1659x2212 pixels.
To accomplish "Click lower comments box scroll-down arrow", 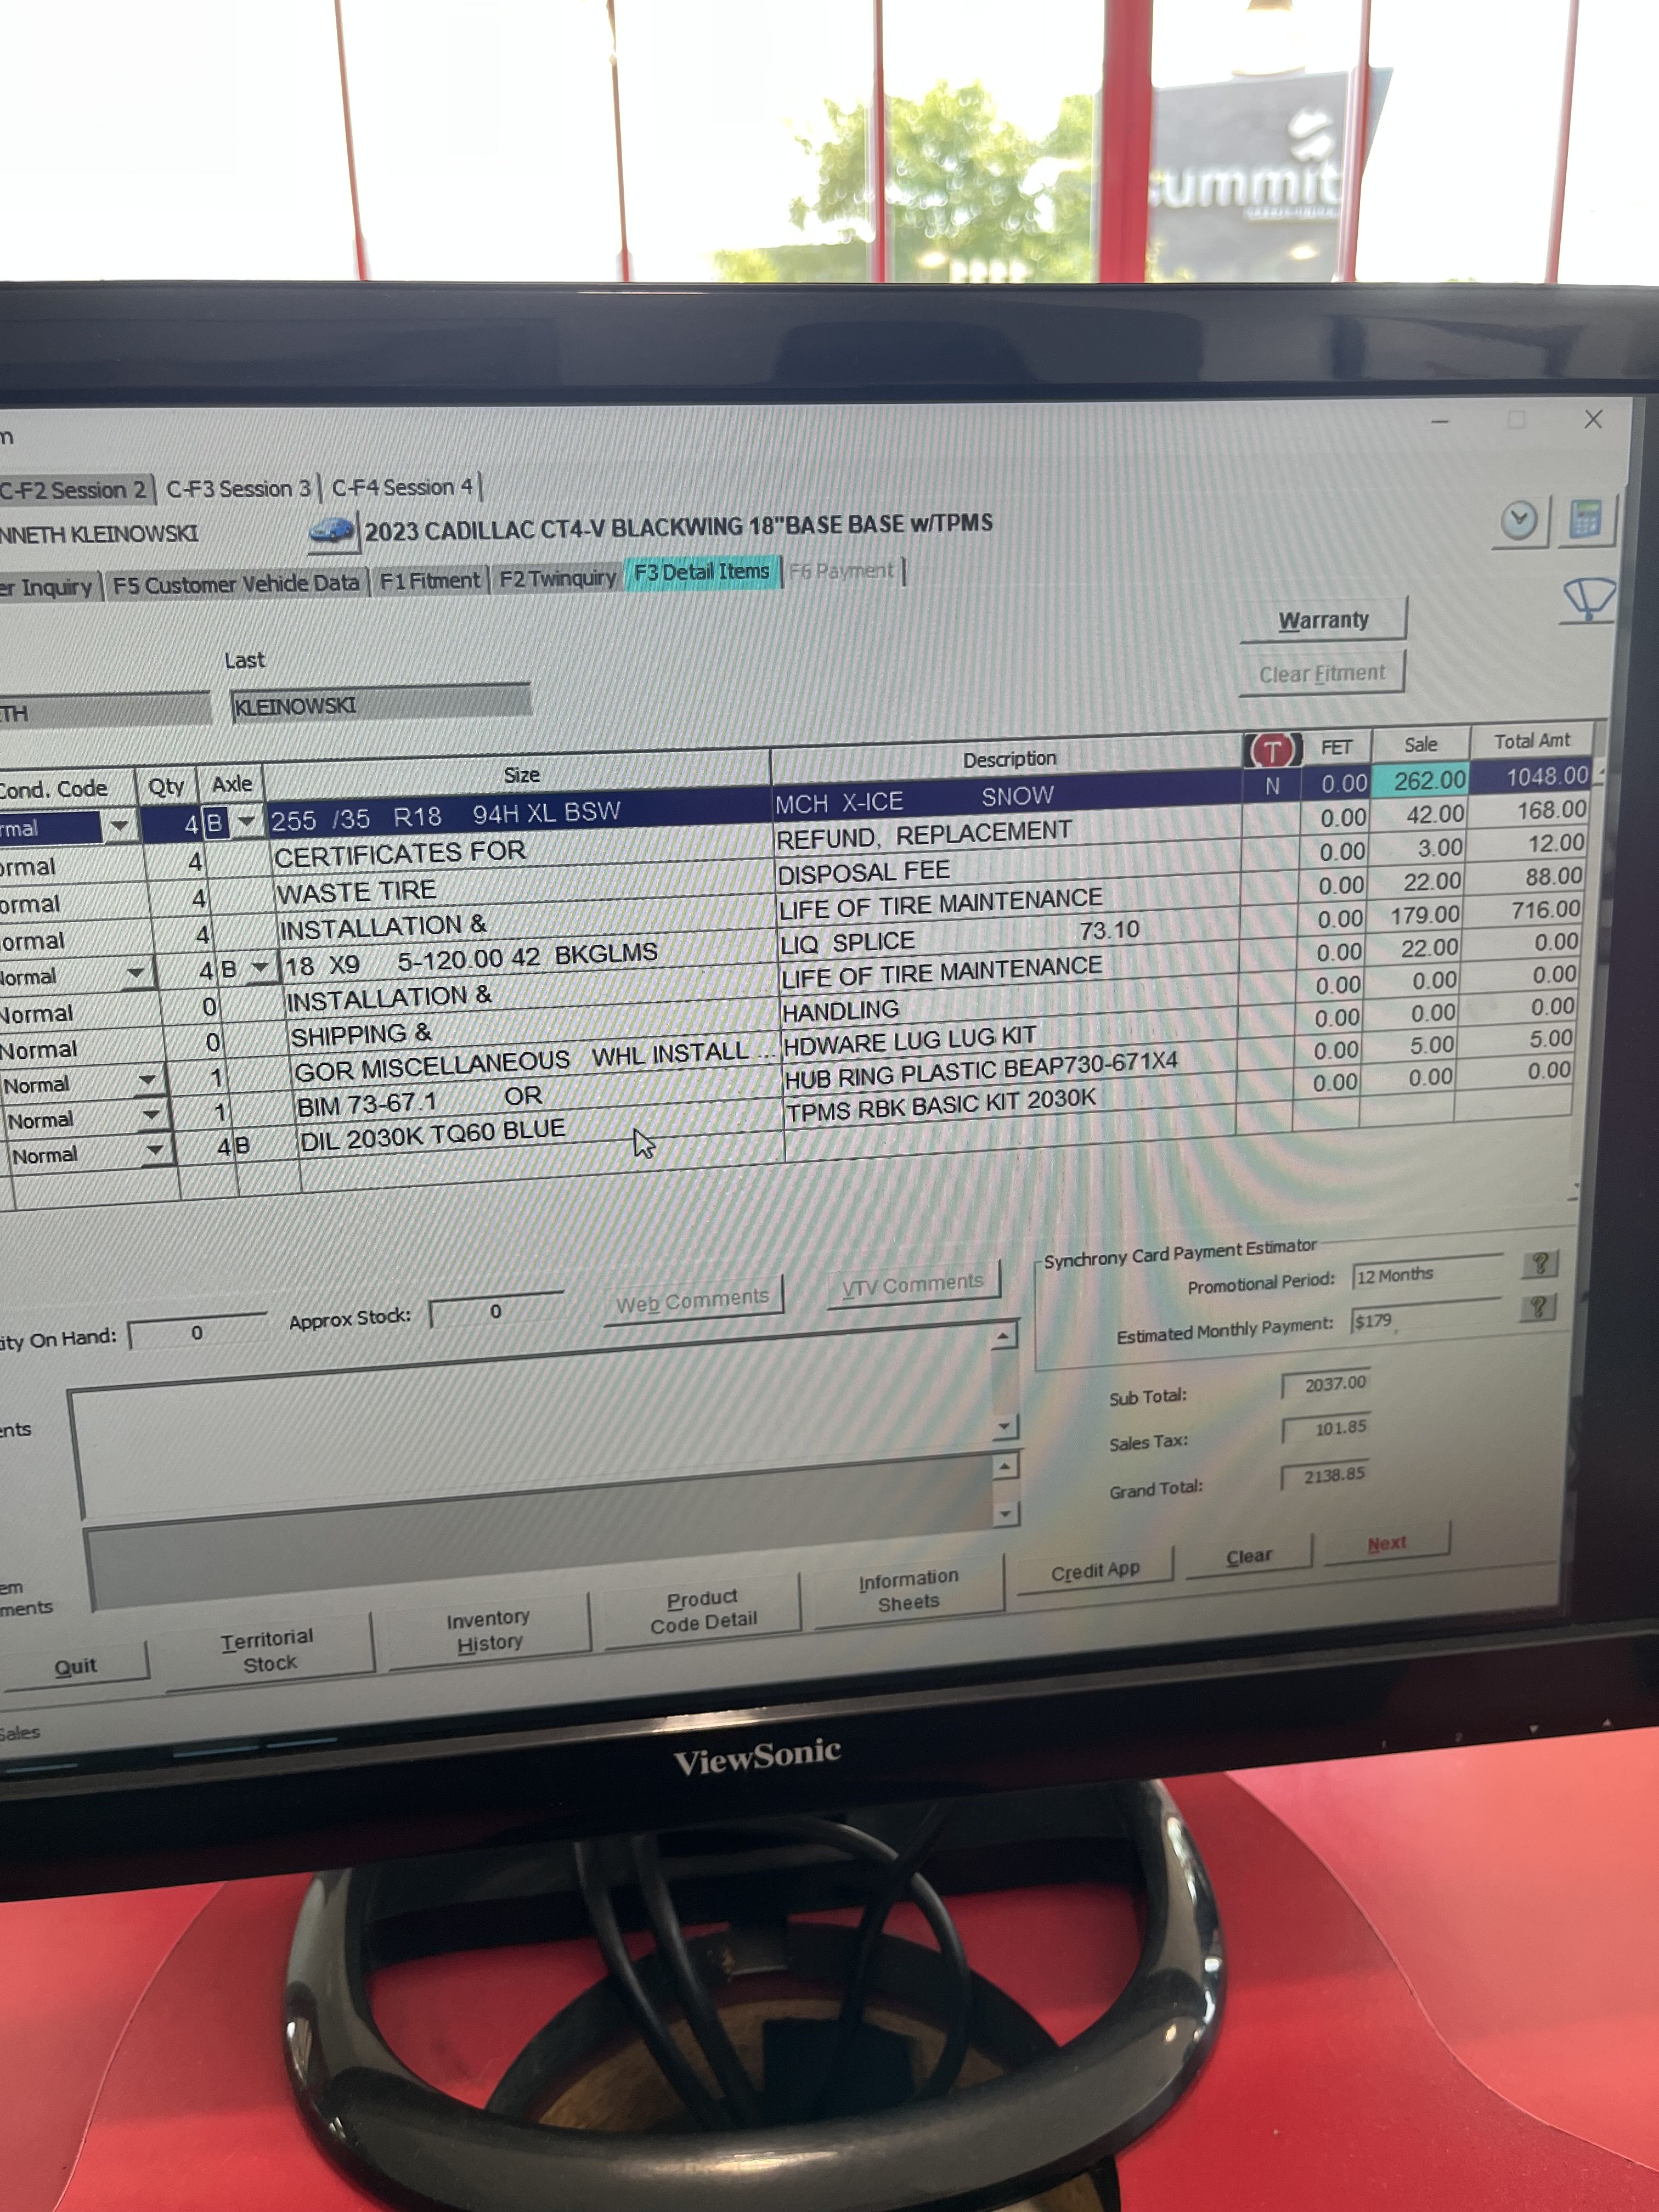I will coord(1006,1513).
